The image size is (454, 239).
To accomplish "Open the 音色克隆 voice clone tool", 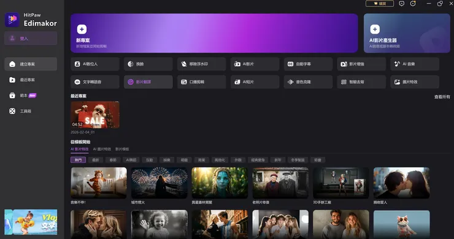I will click(x=308, y=82).
